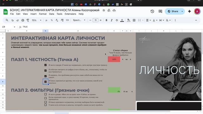Open the fill color picker
This screenshot has width=203, height=114.
pos(128,20)
